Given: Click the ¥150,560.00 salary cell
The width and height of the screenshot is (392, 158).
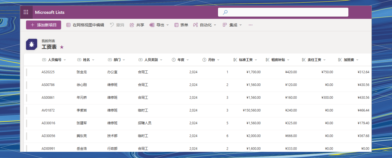Looking at the screenshot, I should [x=252, y=110].
